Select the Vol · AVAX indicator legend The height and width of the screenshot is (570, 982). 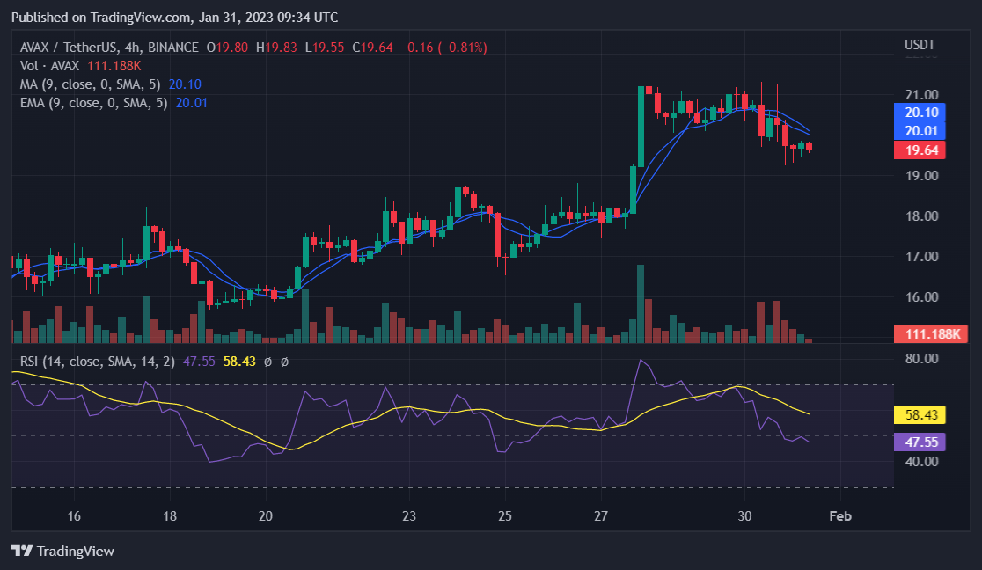[49, 66]
